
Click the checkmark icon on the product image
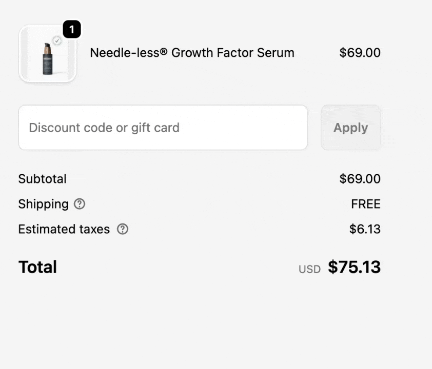click(57, 40)
